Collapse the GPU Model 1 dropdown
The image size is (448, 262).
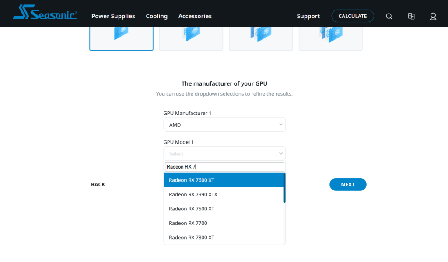[x=224, y=154]
